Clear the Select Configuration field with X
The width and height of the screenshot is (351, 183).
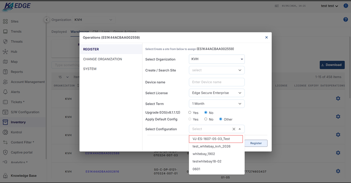click(x=234, y=129)
